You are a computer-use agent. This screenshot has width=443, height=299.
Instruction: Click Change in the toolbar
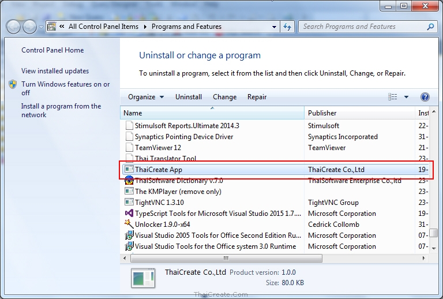[x=224, y=97]
